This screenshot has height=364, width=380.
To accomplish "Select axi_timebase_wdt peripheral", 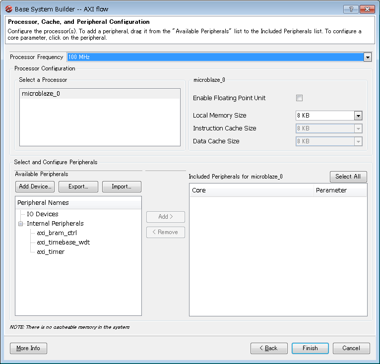I will pyautogui.click(x=63, y=243).
